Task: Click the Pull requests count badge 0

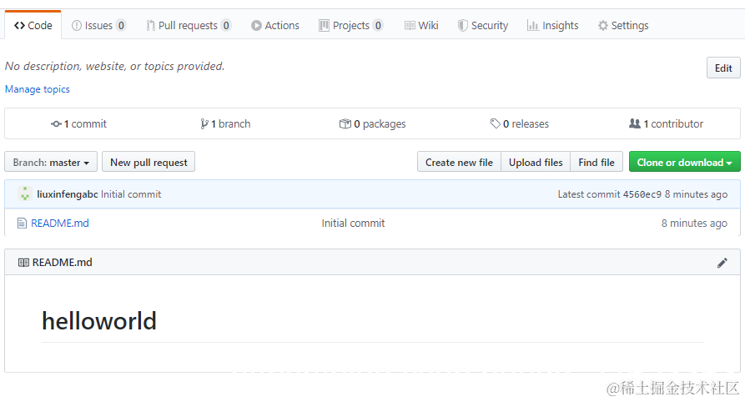Action: [x=226, y=25]
